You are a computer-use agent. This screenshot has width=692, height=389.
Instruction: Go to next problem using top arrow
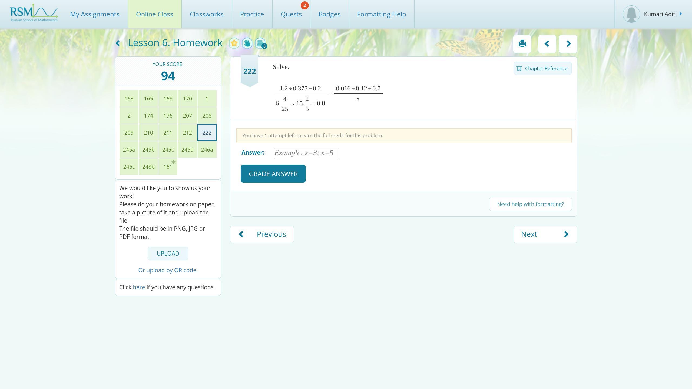pos(568,44)
